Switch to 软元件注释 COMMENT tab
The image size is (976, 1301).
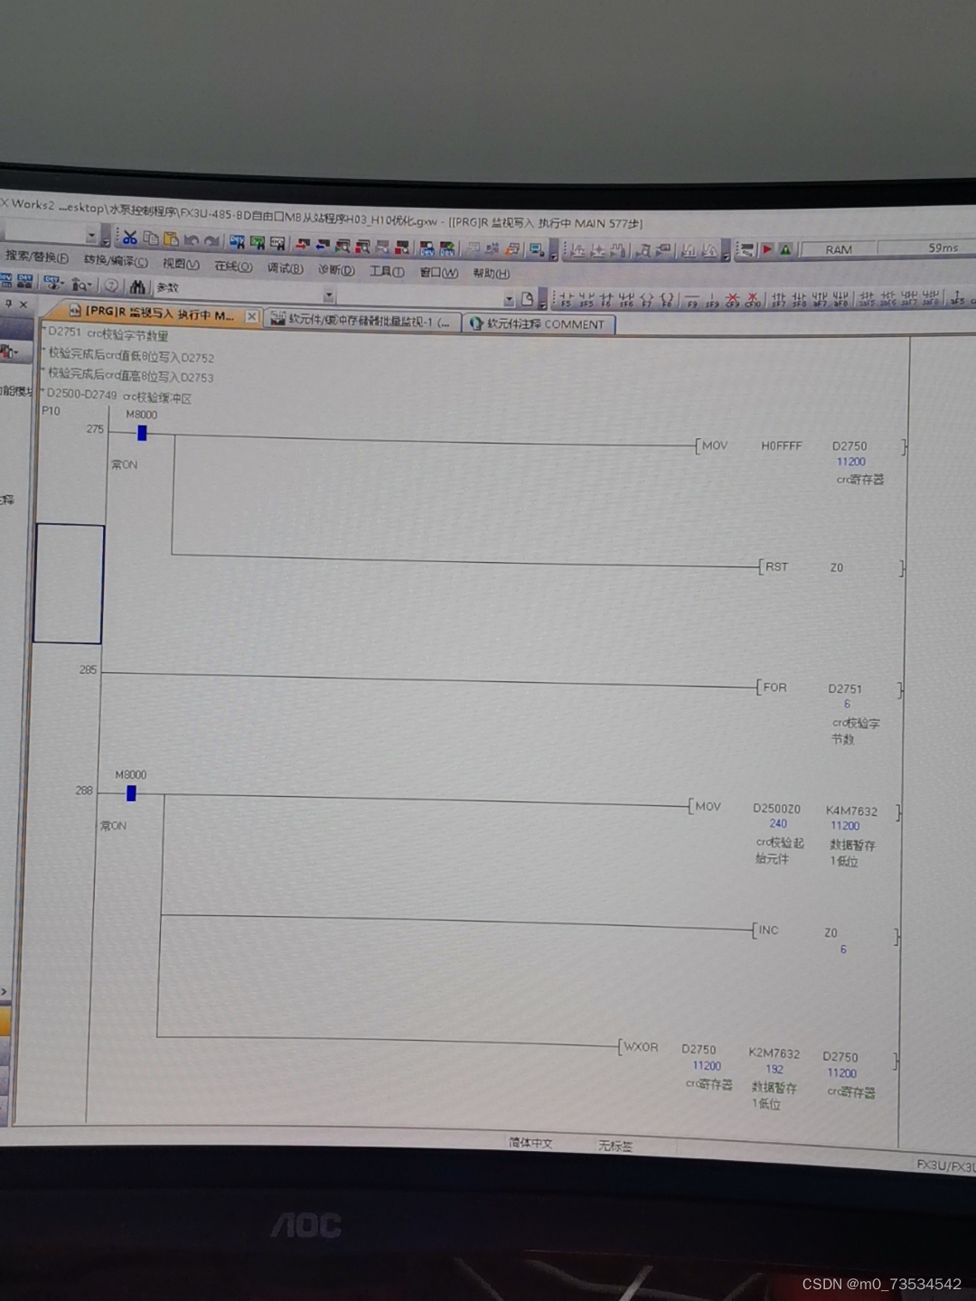pos(539,323)
